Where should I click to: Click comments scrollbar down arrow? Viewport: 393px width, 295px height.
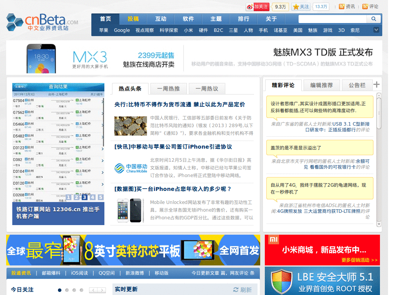(379, 224)
